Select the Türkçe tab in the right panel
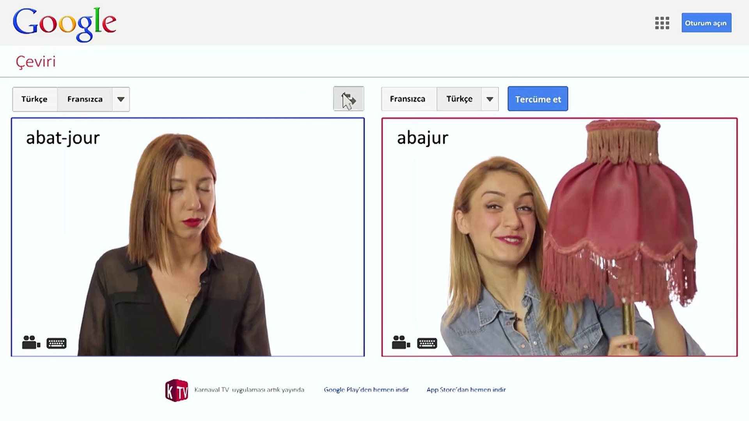This screenshot has height=421, width=749. (x=459, y=99)
